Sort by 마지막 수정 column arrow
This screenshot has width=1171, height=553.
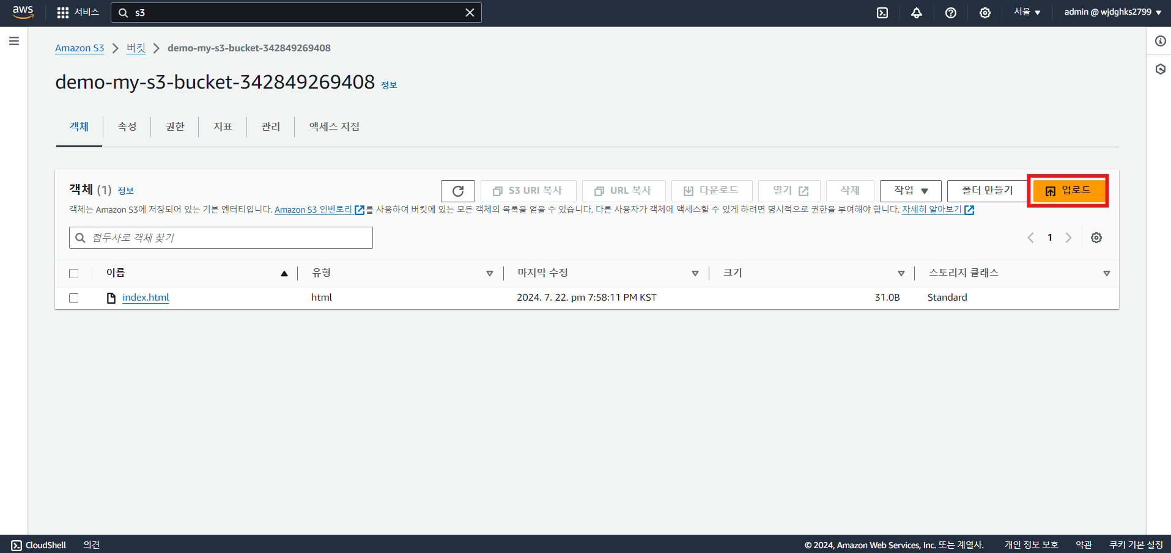click(695, 273)
